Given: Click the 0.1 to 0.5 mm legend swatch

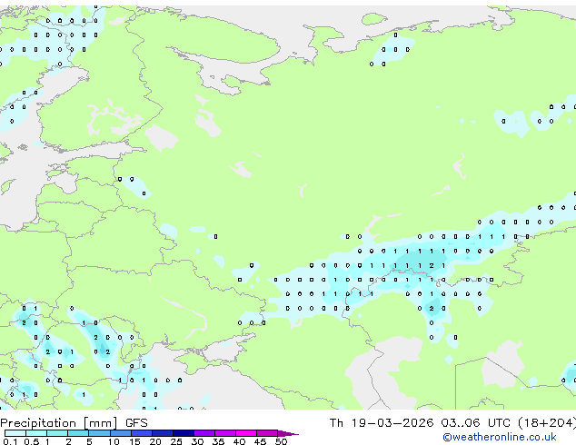Looking at the screenshot, I should [15, 433].
